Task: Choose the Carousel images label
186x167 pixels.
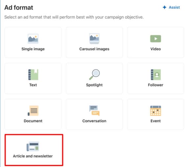Action: (94, 49)
